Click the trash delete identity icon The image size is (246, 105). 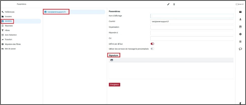(x=174, y=4)
